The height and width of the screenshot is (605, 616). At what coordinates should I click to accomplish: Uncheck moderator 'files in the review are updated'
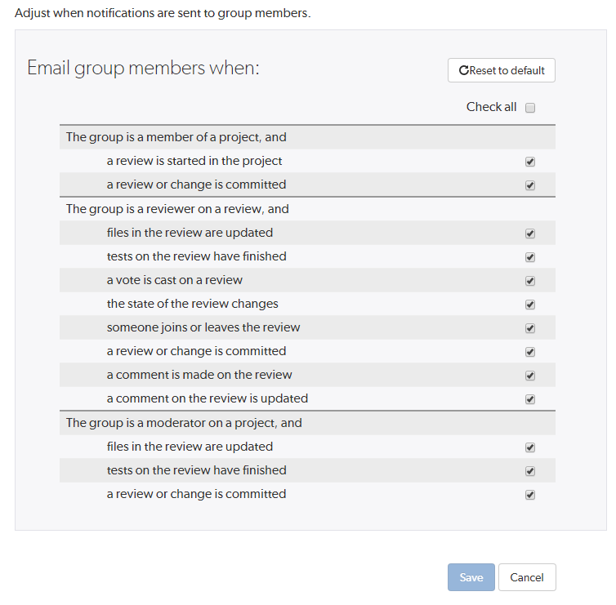point(530,447)
